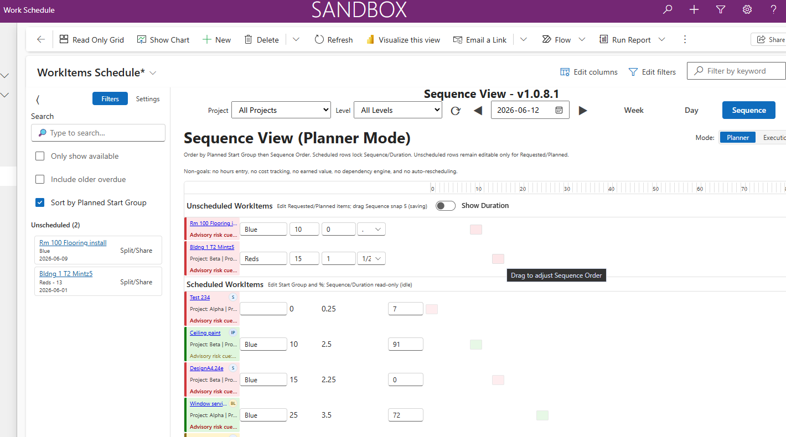Image resolution: width=786 pixels, height=437 pixels.
Task: Go to previous date with the left triangle
Action: [x=478, y=111]
